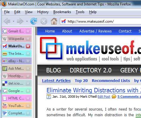Image resolution: width=141 pixels, height=118 pixels.
Task: Open Advertise / Reviews link
Action: [95, 31]
